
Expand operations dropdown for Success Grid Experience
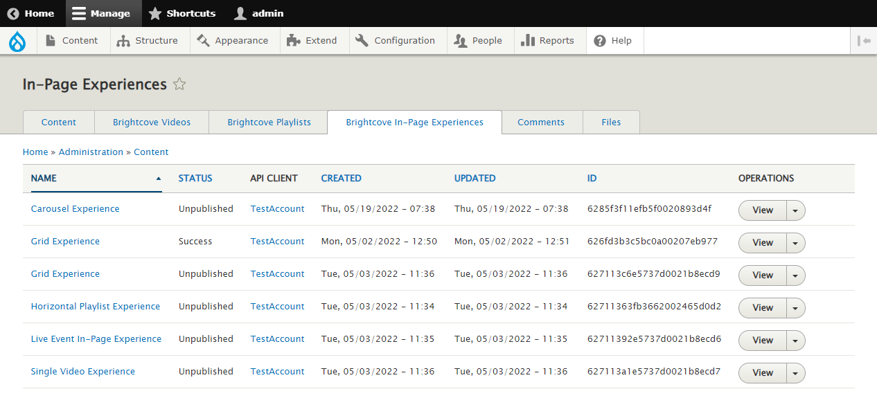796,243
